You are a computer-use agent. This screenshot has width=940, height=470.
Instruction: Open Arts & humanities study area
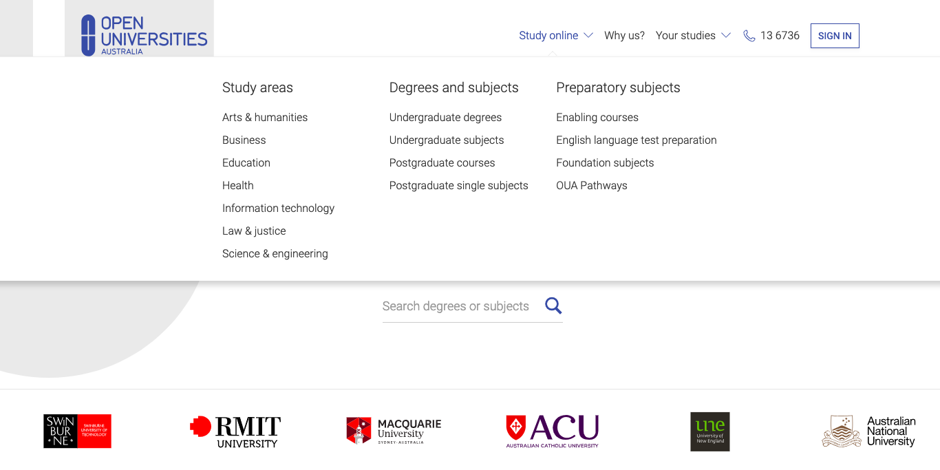coord(265,118)
